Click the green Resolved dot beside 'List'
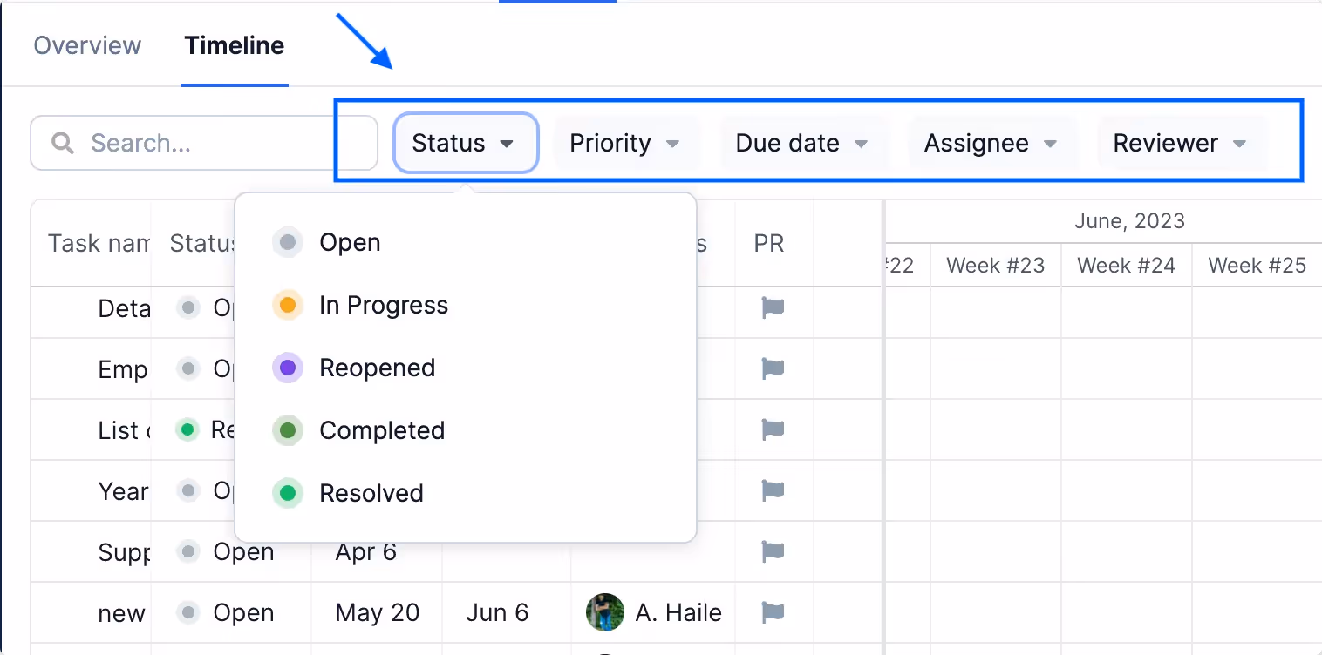This screenshot has width=1322, height=655. tap(188, 429)
